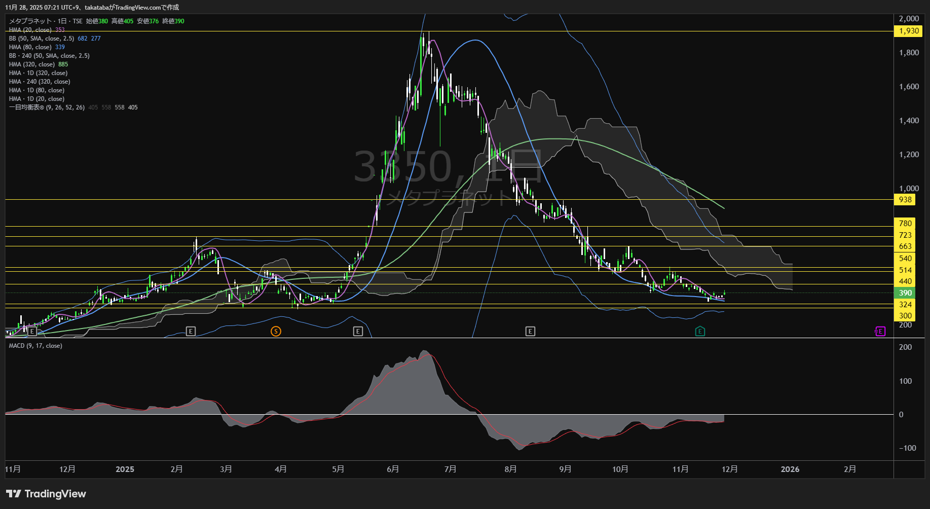Image resolution: width=930 pixels, height=509 pixels.
Task: Click the green E earnings marker
Action: 700,332
